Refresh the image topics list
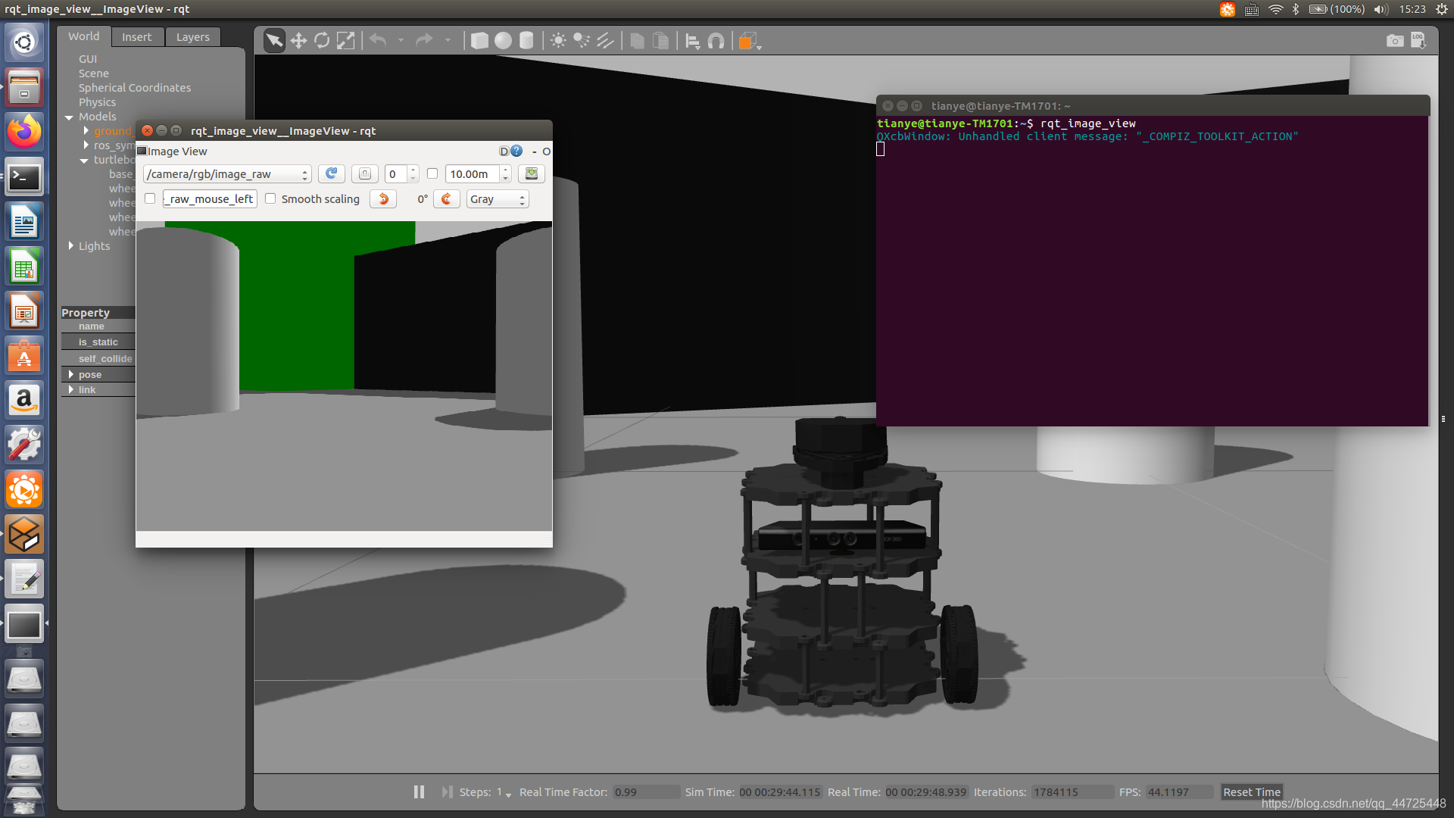The image size is (1454, 818). click(331, 174)
